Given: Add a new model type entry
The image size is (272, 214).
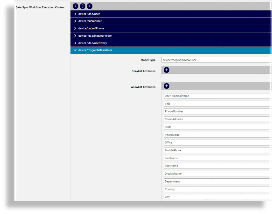Looking at the screenshot, I should pyautogui.click(x=89, y=6).
